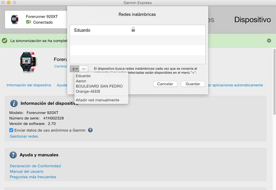Click the Guardar button

[x=193, y=84]
